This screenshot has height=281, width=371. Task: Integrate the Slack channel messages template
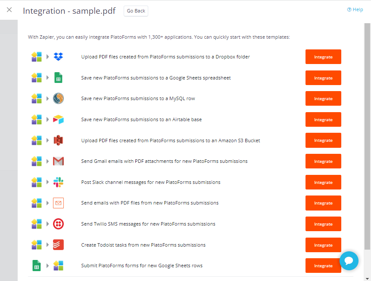click(323, 183)
